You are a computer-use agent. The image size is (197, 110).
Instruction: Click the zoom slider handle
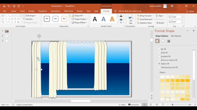172,105
